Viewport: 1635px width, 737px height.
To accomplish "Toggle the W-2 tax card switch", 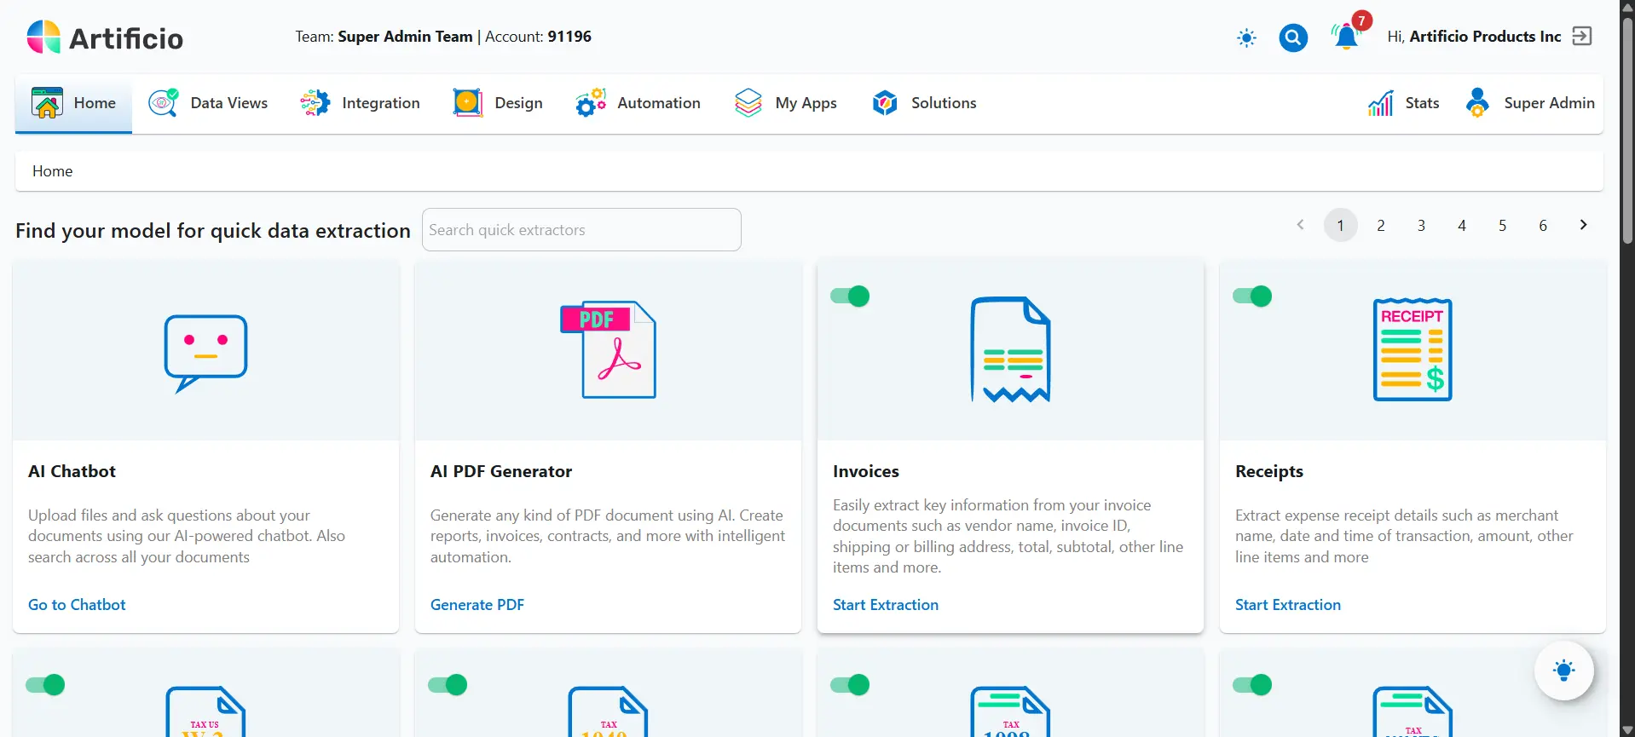I will [45, 684].
